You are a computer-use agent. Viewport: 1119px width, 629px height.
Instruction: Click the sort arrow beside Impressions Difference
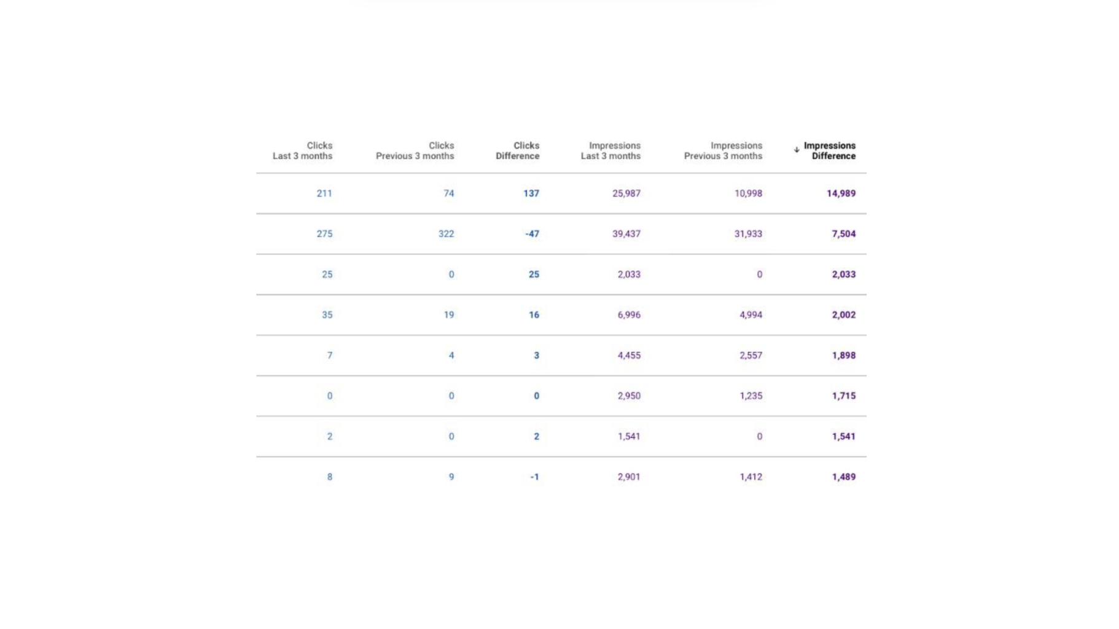(796, 150)
